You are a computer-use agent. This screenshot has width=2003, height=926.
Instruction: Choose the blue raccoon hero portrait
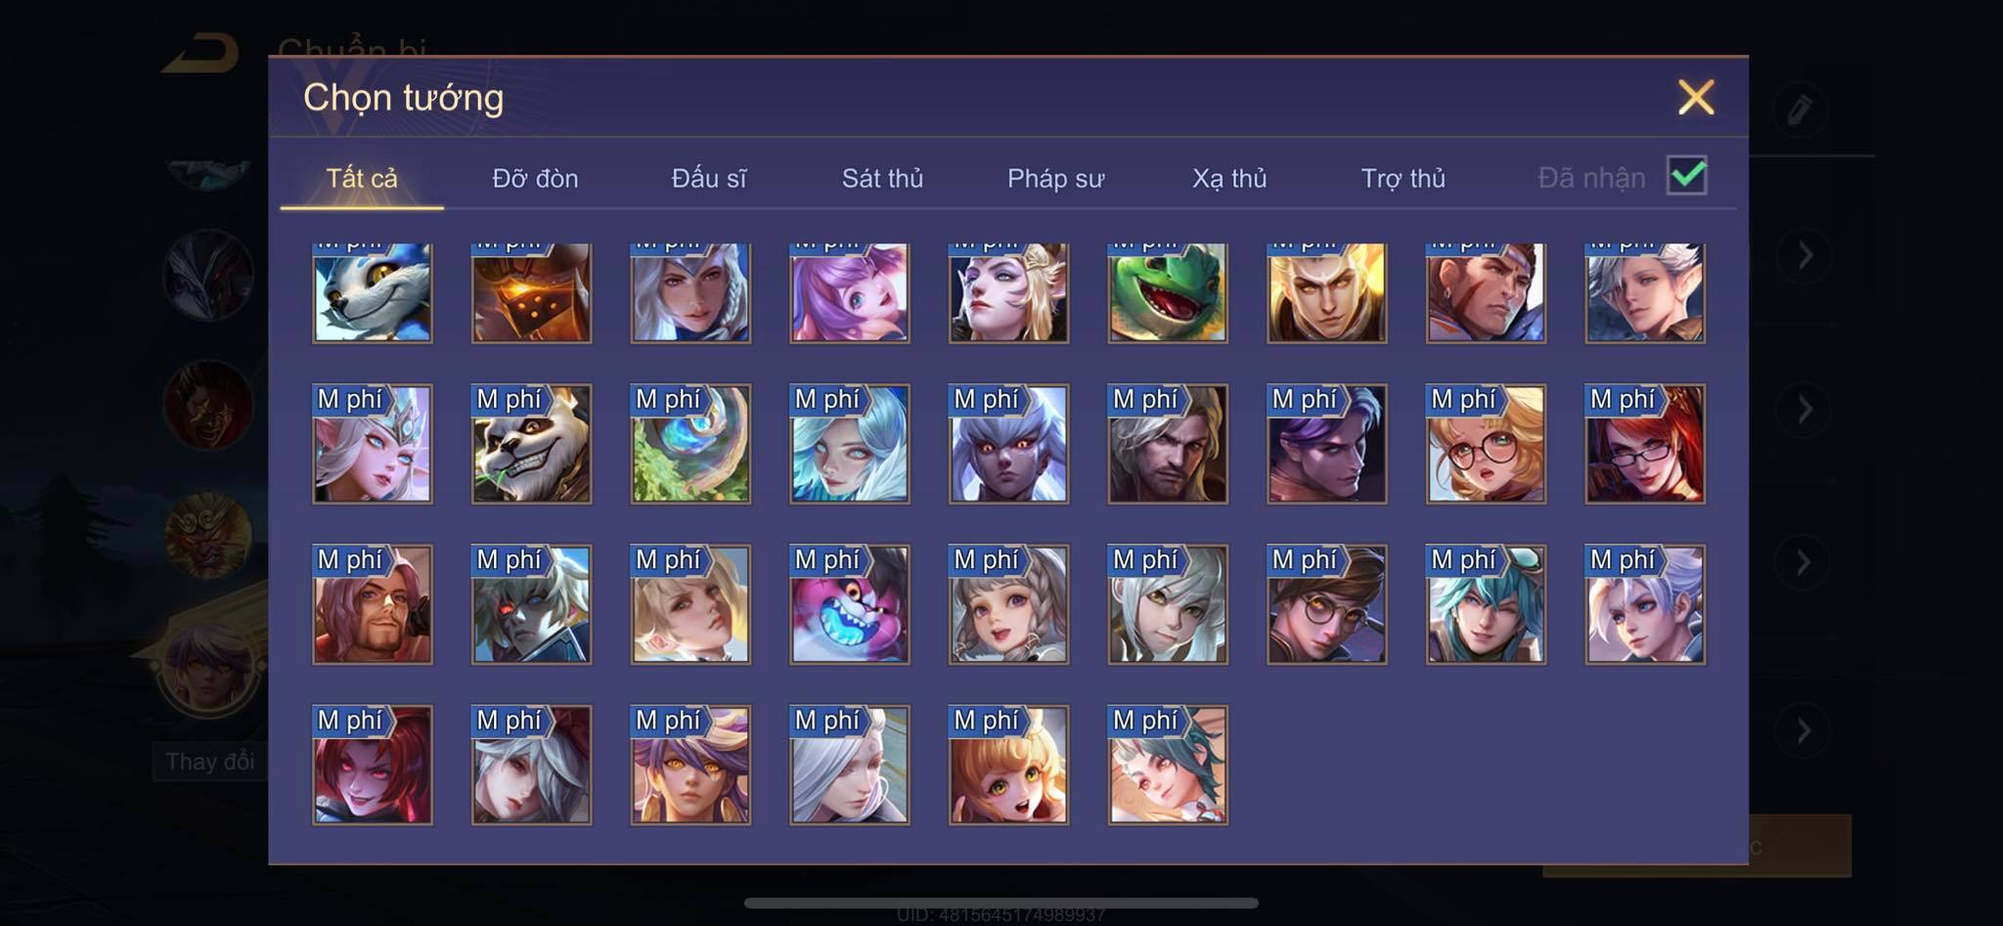pos(372,292)
